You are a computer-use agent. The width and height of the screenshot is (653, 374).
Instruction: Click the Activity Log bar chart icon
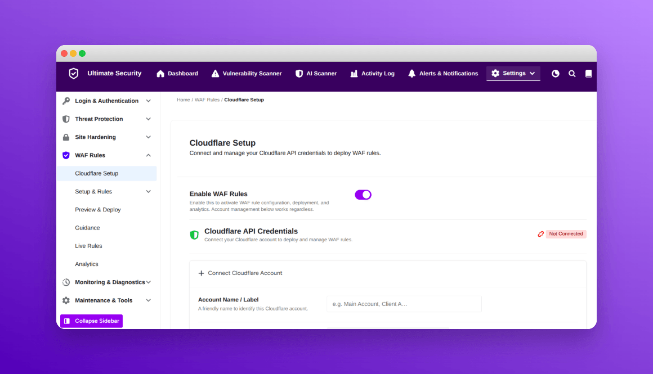click(x=354, y=74)
